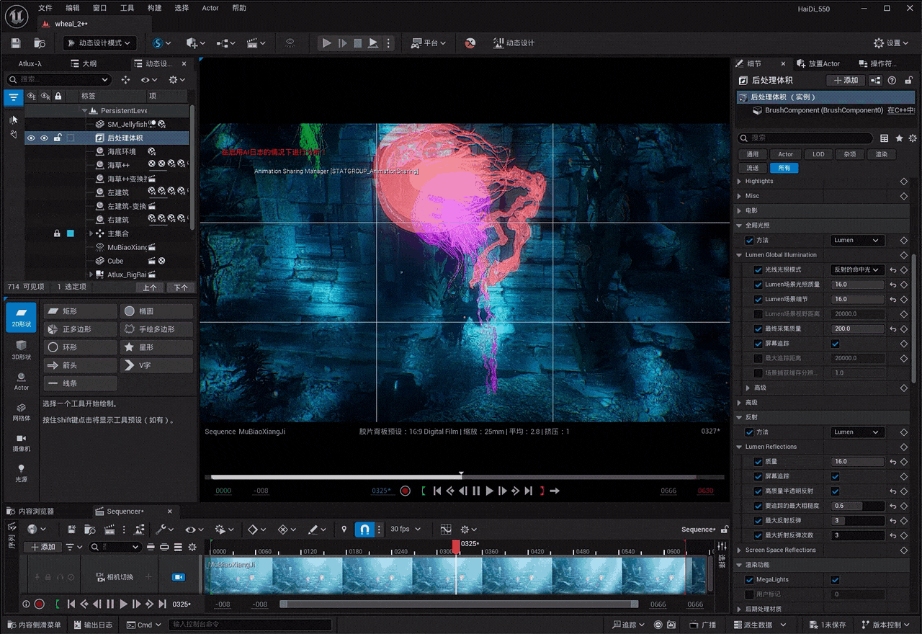Open the Actor category in the left palette
Image resolution: width=922 pixels, height=634 pixels.
coord(22,381)
